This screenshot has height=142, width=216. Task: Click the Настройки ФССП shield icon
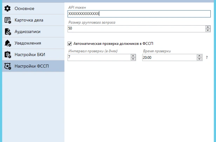(x=7, y=66)
